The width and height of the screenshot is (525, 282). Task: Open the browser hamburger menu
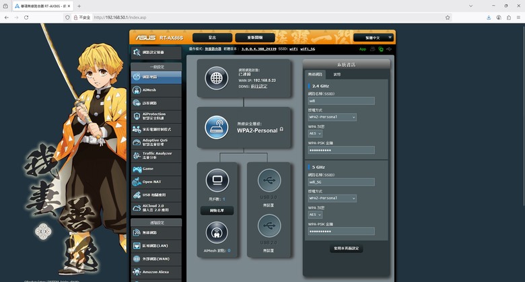coord(519,17)
